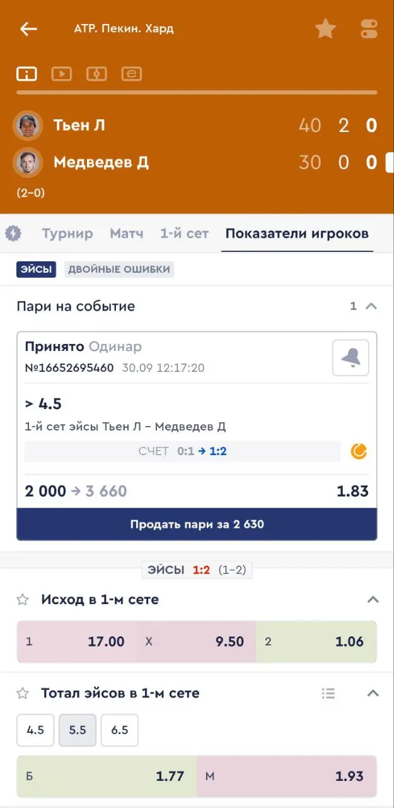Image resolution: width=394 pixels, height=808 pixels.
Task: Tap the bell notification icon on bet
Action: tap(351, 358)
